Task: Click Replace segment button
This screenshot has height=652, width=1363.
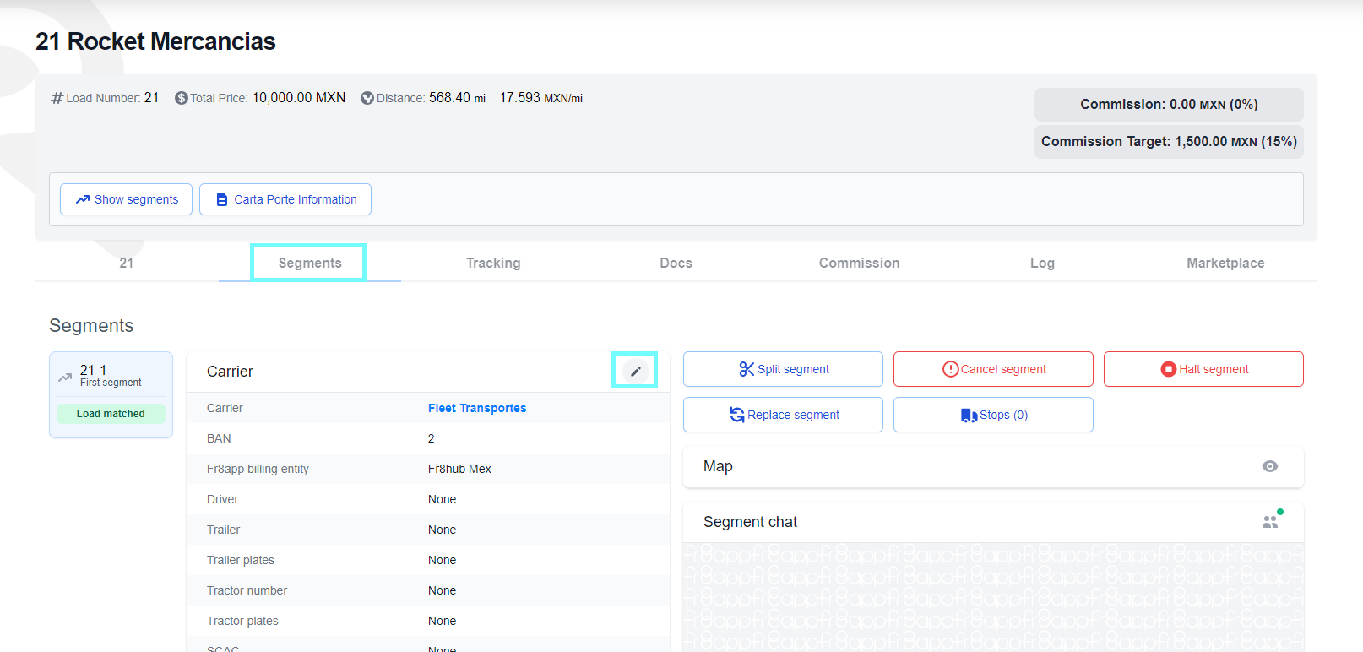Action: point(783,415)
